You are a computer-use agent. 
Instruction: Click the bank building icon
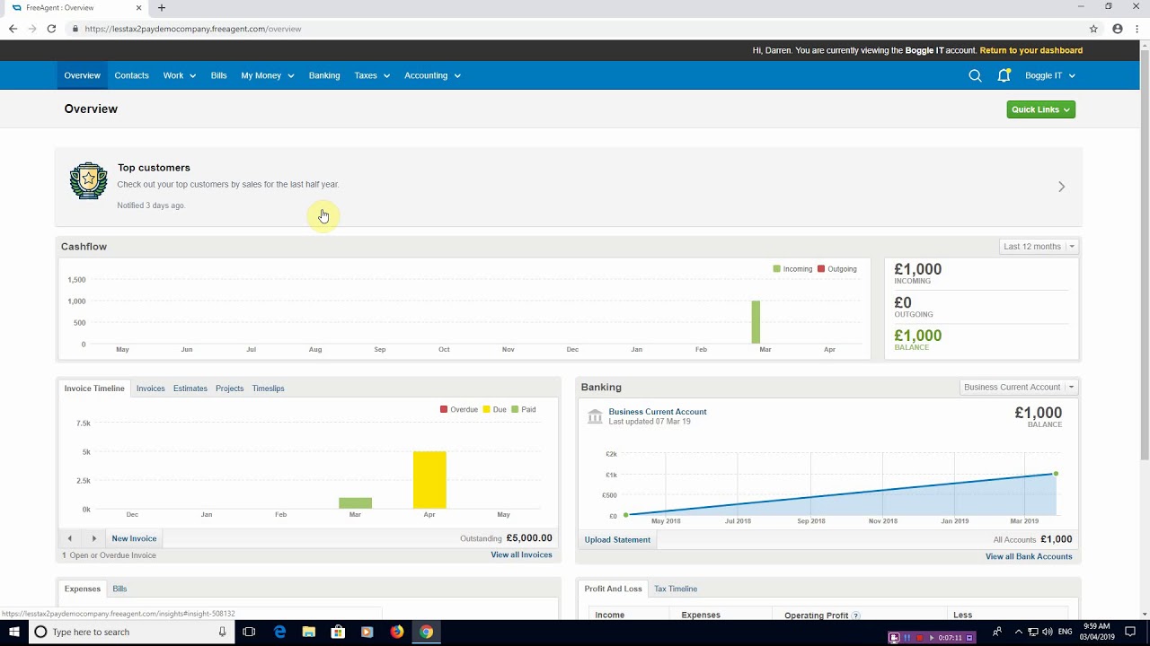[595, 416]
